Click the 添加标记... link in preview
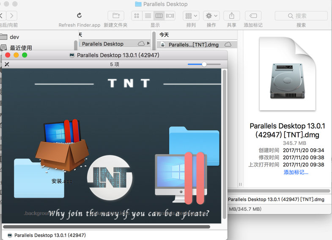 pyautogui.click(x=296, y=172)
